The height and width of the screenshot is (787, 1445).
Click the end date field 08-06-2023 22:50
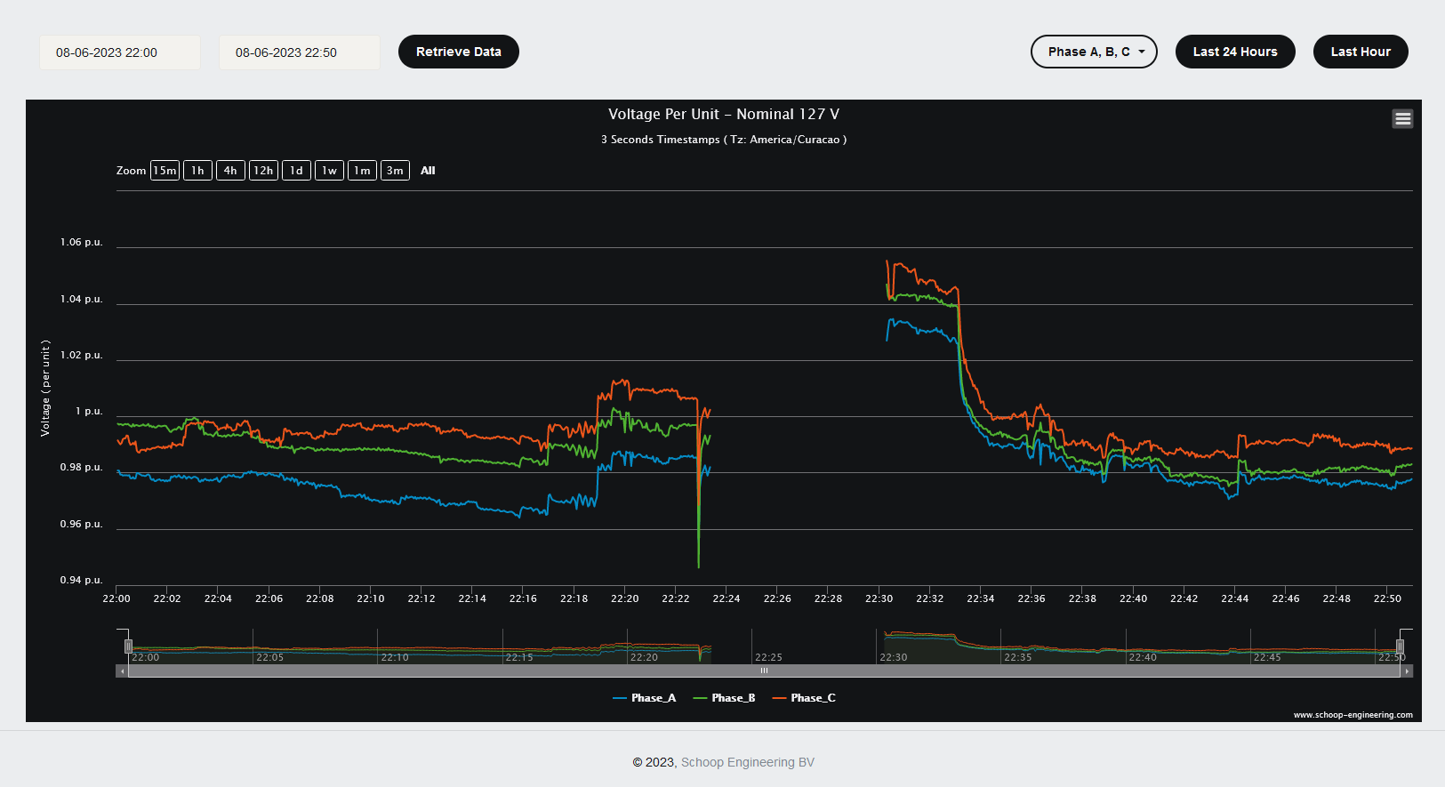299,52
